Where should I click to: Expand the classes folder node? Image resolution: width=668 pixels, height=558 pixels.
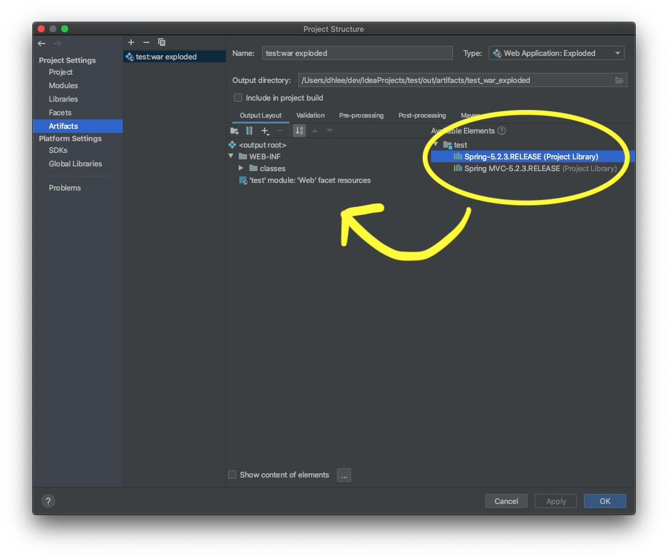pos(241,168)
